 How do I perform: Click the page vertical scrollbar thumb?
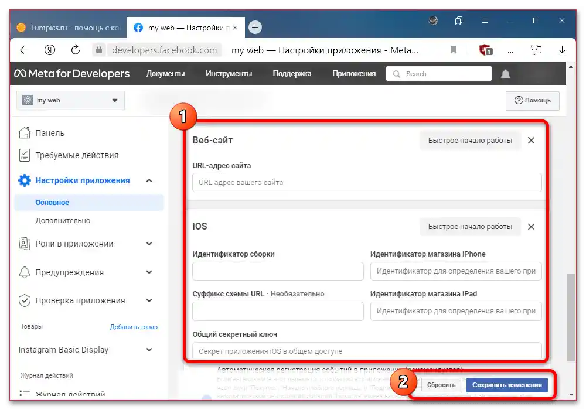pyautogui.click(x=571, y=317)
